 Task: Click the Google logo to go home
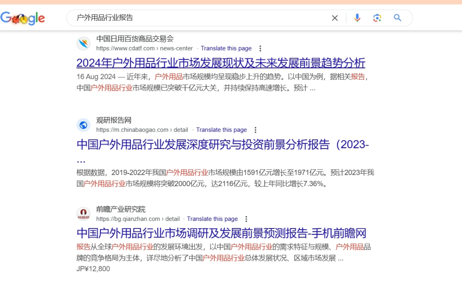click(23, 18)
